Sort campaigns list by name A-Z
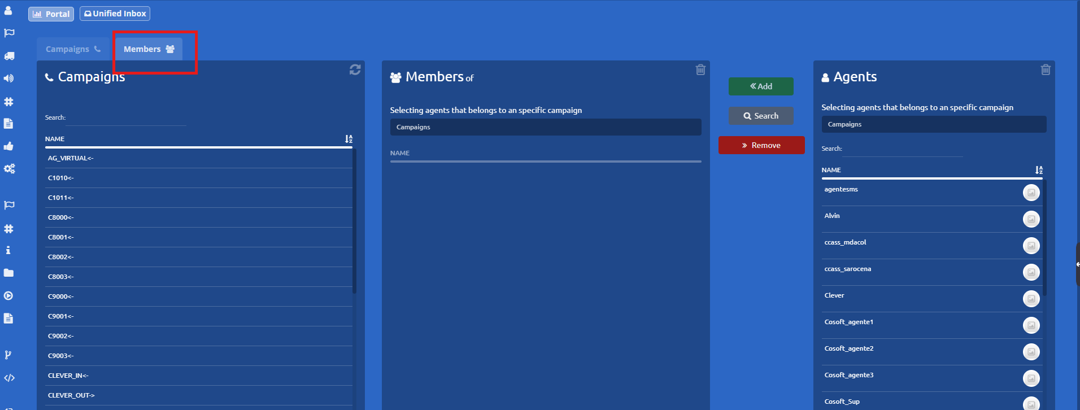This screenshot has height=410, width=1080. click(x=349, y=139)
